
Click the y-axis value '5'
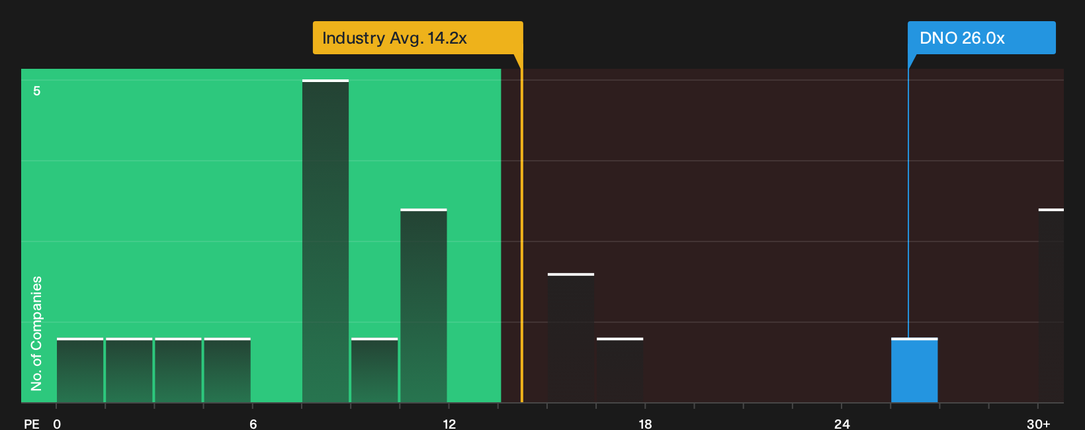point(37,91)
